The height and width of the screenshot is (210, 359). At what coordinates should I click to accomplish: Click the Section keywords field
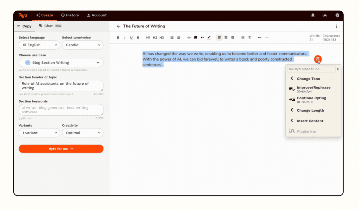point(61,110)
